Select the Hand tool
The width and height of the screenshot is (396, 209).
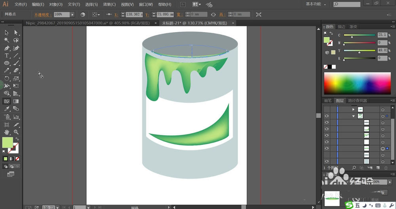7,132
